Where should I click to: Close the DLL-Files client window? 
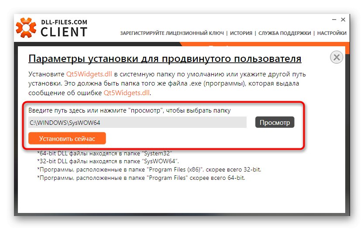pos(343,20)
